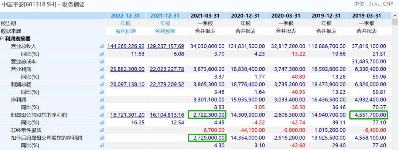Open chart icon for 营业利润 row
The image size is (399, 150).
[102, 69]
